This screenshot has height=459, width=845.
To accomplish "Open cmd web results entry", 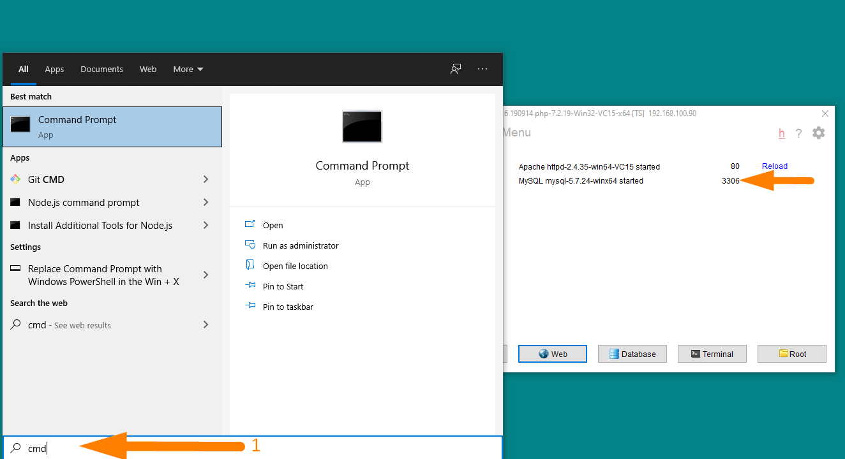I will click(x=112, y=325).
